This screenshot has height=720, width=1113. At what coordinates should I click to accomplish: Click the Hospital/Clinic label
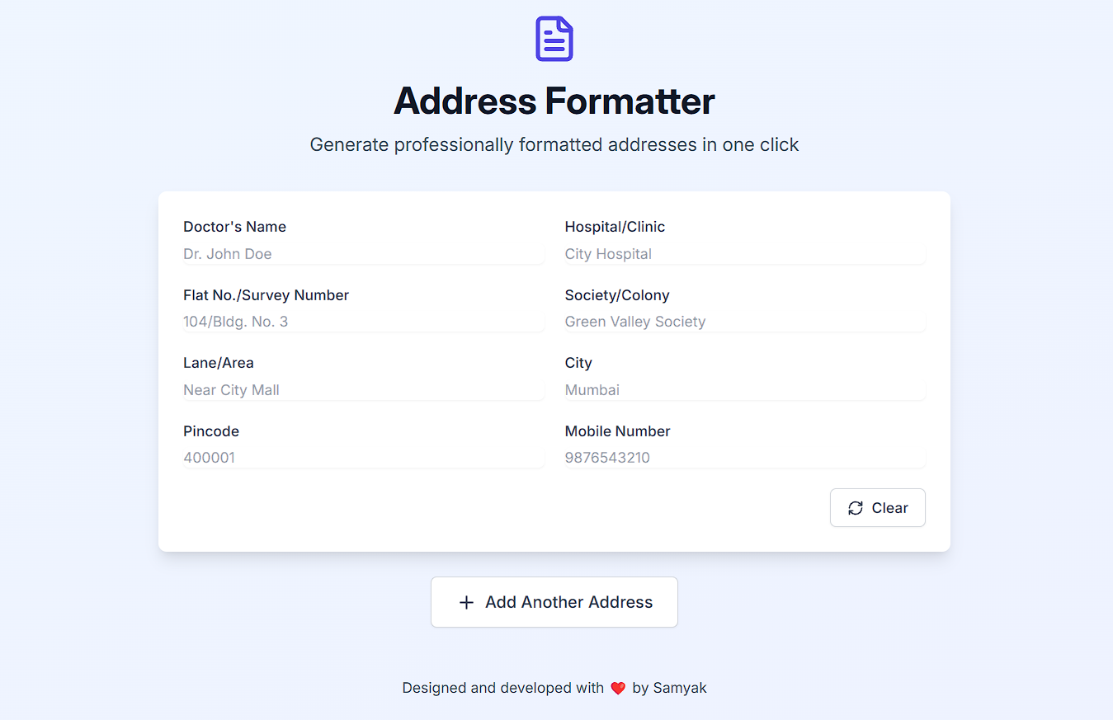[615, 227]
